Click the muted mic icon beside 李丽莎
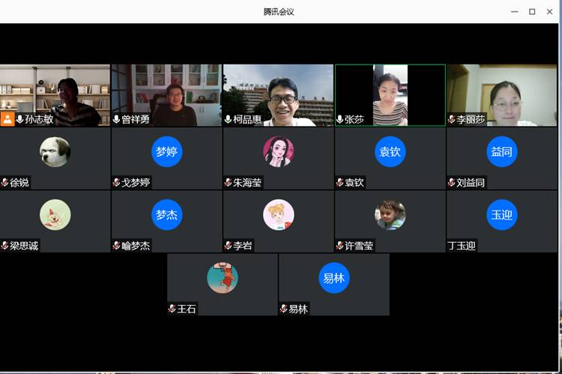Image resolution: width=562 pixels, height=374 pixels. tap(451, 119)
